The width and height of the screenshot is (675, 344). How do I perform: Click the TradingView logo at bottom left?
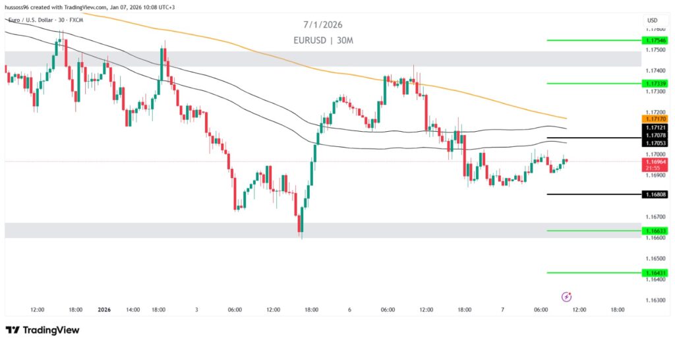click(x=42, y=330)
